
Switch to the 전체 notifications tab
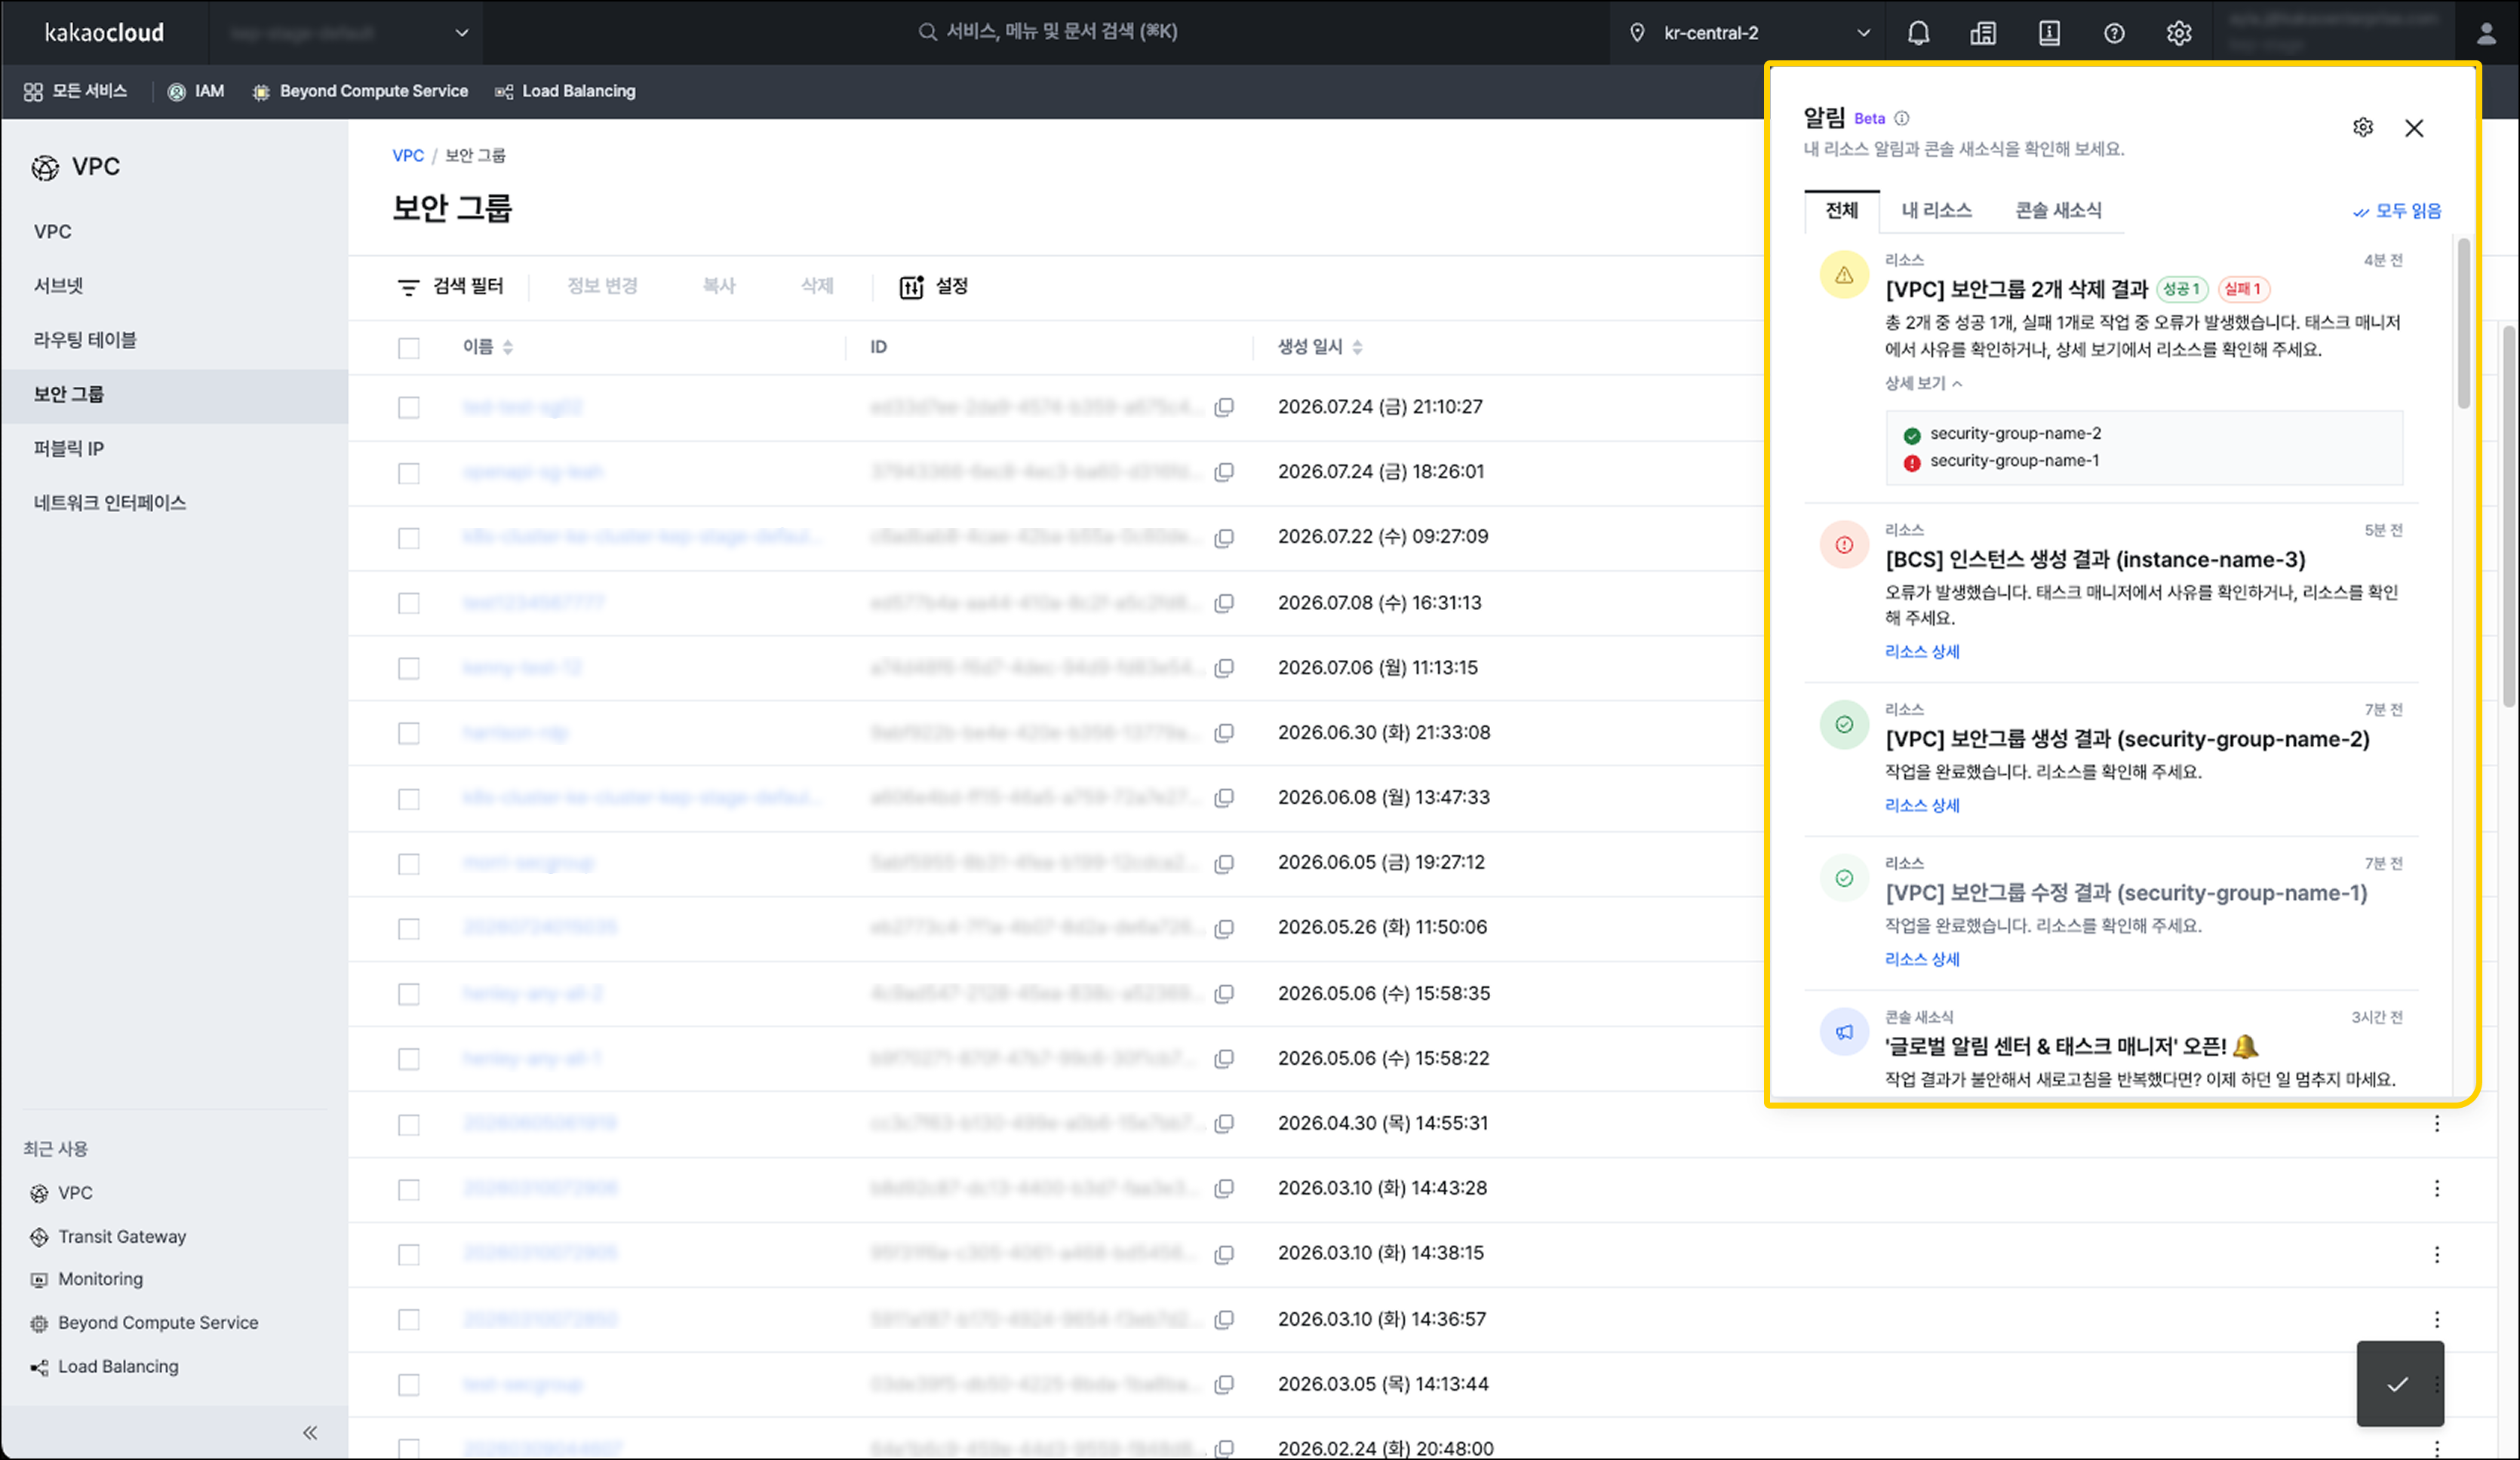tap(1842, 210)
